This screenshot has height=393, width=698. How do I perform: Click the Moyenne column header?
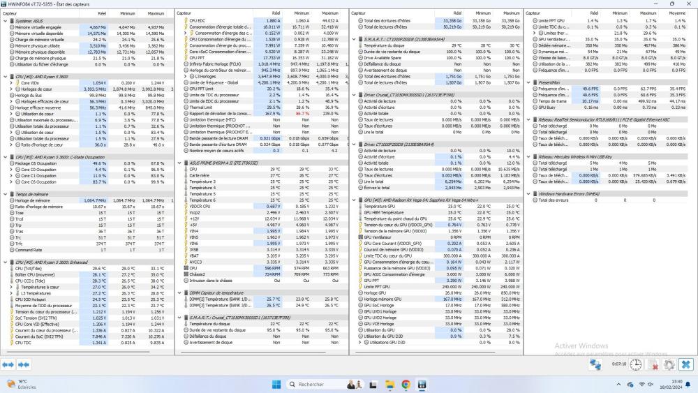677,13
